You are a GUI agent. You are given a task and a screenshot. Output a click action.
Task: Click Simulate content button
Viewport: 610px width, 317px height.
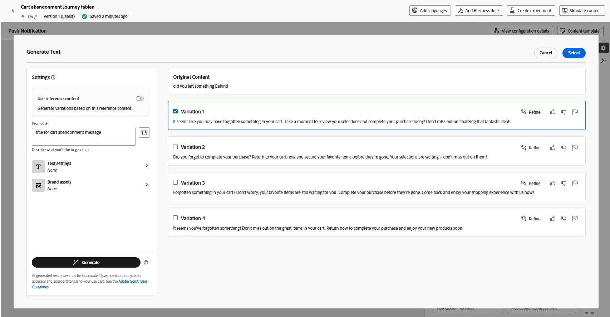click(x=582, y=11)
